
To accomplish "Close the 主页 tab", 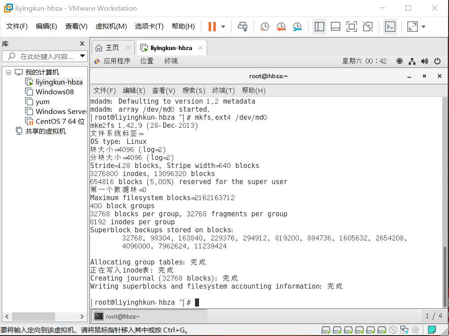I will 128,48.
